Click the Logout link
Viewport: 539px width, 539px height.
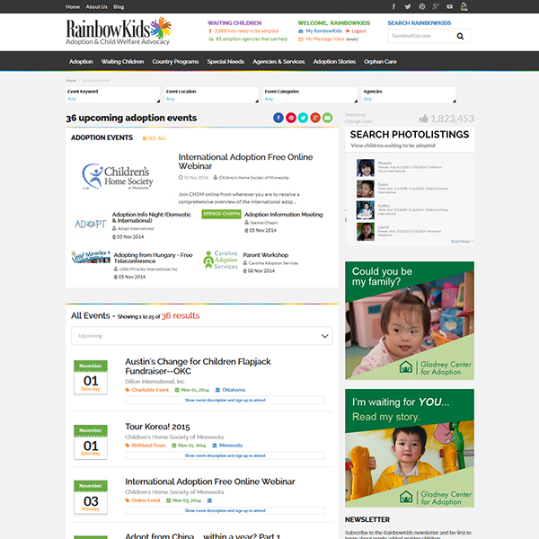(x=358, y=31)
